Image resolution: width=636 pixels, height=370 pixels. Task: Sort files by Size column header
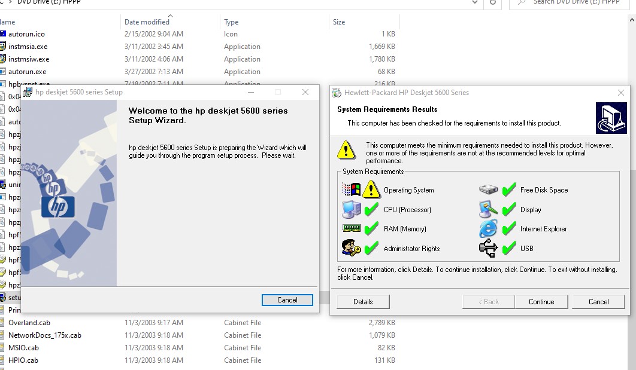coord(339,22)
